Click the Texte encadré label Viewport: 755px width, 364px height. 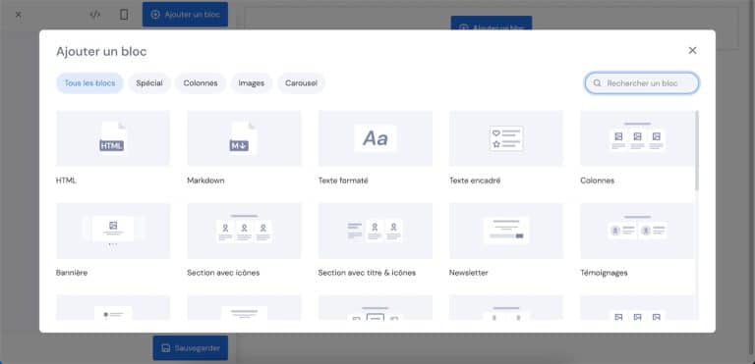pos(475,181)
